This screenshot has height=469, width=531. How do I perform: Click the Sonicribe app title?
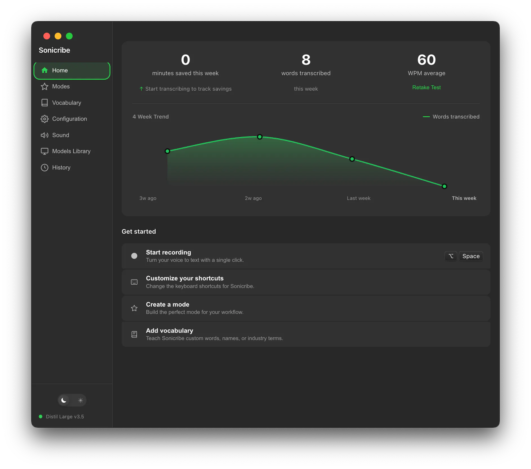[x=54, y=50]
